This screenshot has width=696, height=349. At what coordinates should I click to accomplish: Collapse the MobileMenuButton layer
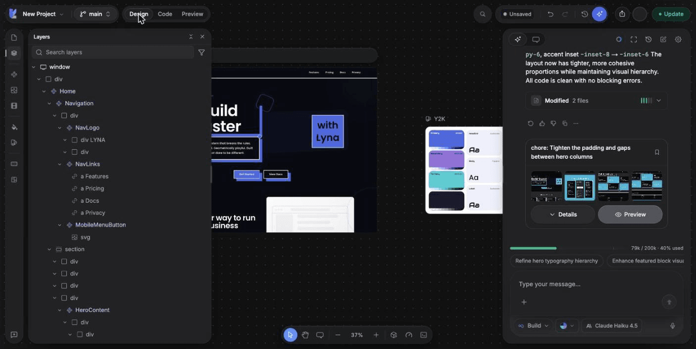(x=60, y=225)
